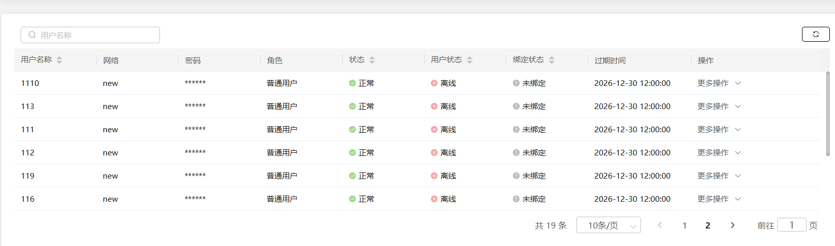Click 普通用户 role for user 1110
The width and height of the screenshot is (835, 246).
coord(282,83)
